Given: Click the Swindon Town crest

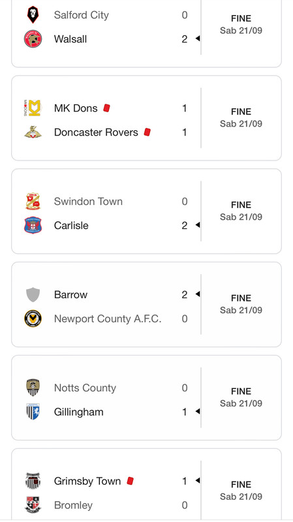Looking at the screenshot, I should pos(33,202).
